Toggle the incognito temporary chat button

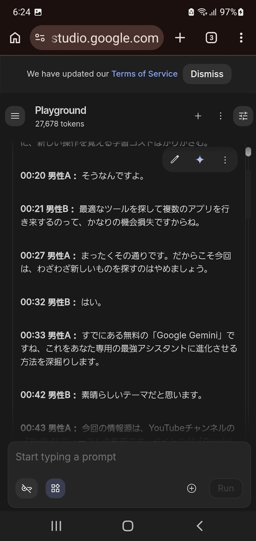tap(27, 488)
